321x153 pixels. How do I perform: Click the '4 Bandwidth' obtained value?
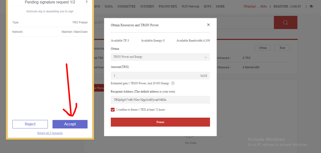point(251,67)
